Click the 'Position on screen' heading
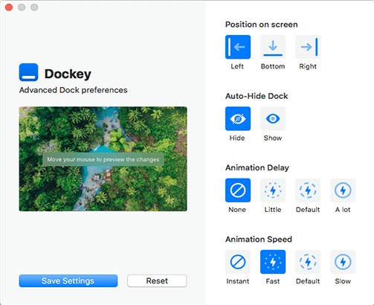Screen dimensions: 374x305 pyautogui.click(x=261, y=25)
